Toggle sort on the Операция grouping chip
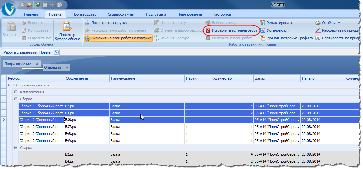363x169 pixels. (57, 67)
